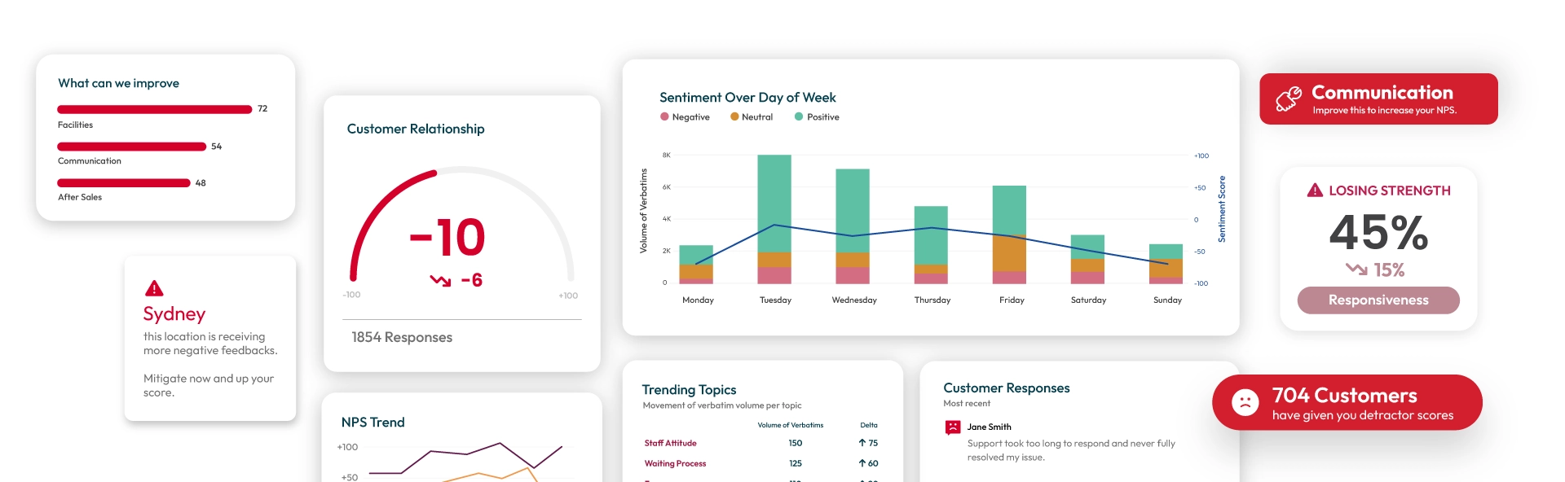Click the Waiting Process topic row
This screenshot has height=482, width=1565.
(762, 463)
